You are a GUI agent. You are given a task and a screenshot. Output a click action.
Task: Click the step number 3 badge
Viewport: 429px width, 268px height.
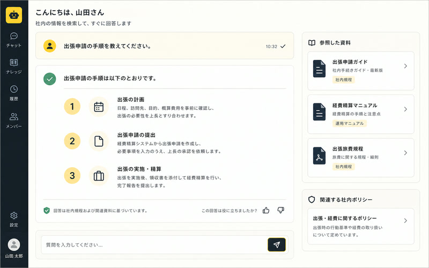coord(72,176)
